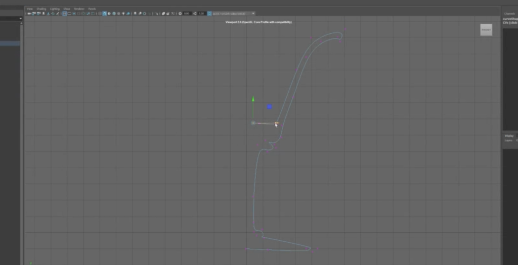Open Camera Attributes from panel toolbar
Image resolution: width=518 pixels, height=265 pixels.
click(x=38, y=14)
